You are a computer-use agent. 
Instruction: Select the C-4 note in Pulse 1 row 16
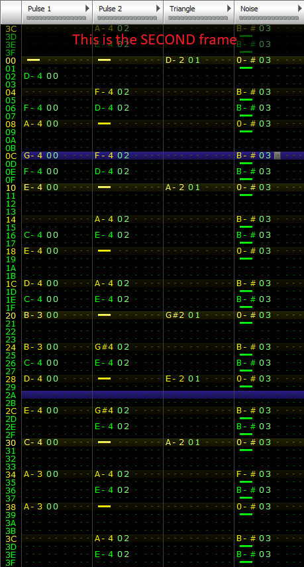[33, 235]
